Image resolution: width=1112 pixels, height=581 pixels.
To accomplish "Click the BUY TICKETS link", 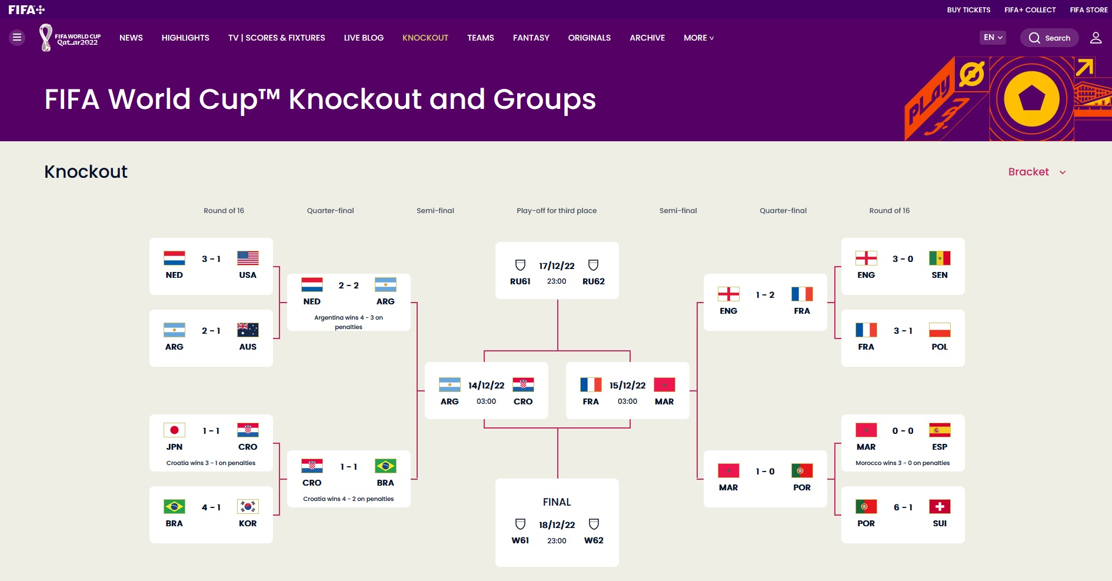I will point(968,9).
